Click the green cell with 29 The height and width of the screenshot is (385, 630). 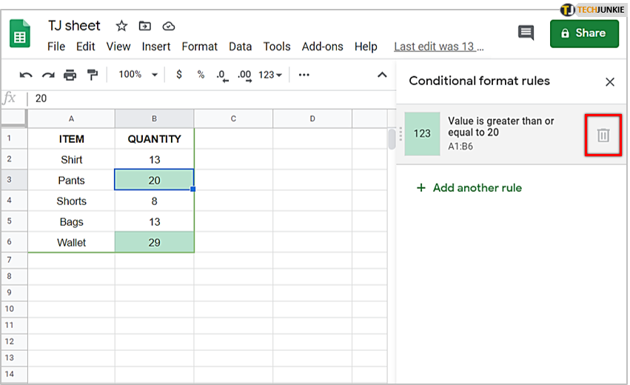point(154,242)
